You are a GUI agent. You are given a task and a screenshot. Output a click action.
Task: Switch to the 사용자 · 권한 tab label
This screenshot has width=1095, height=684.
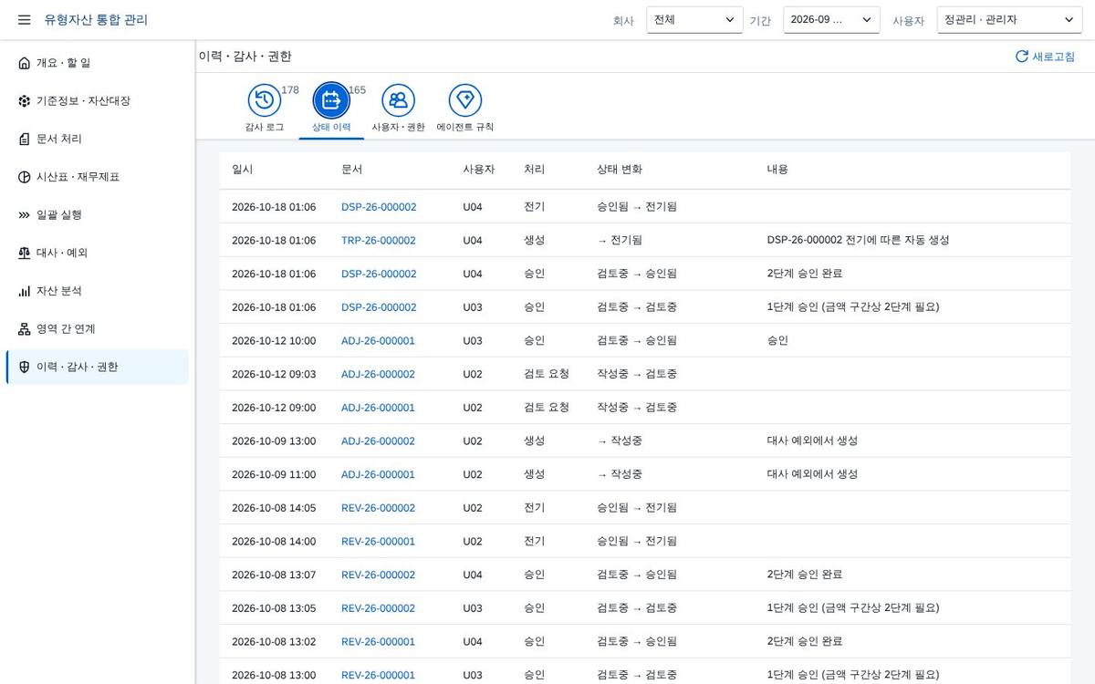coord(398,128)
